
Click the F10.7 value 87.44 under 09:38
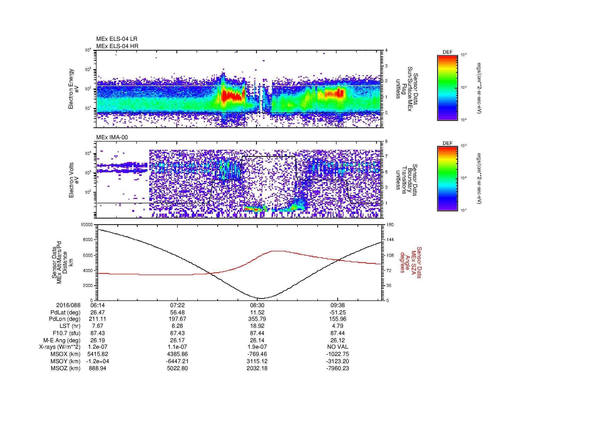[x=338, y=333]
